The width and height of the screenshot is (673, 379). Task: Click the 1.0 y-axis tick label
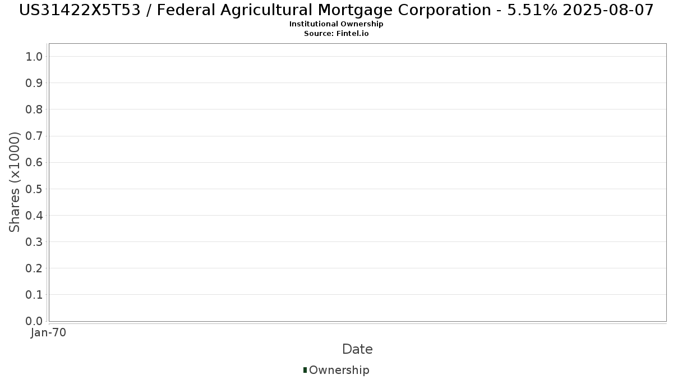34,56
